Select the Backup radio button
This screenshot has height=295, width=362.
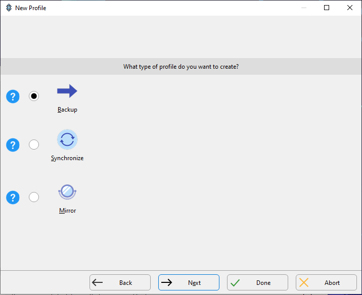coord(34,96)
